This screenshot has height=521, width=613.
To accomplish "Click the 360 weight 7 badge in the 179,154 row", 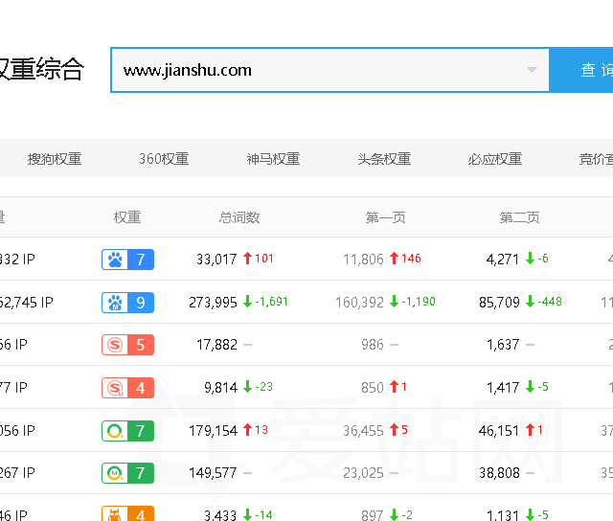I will pos(127,431).
